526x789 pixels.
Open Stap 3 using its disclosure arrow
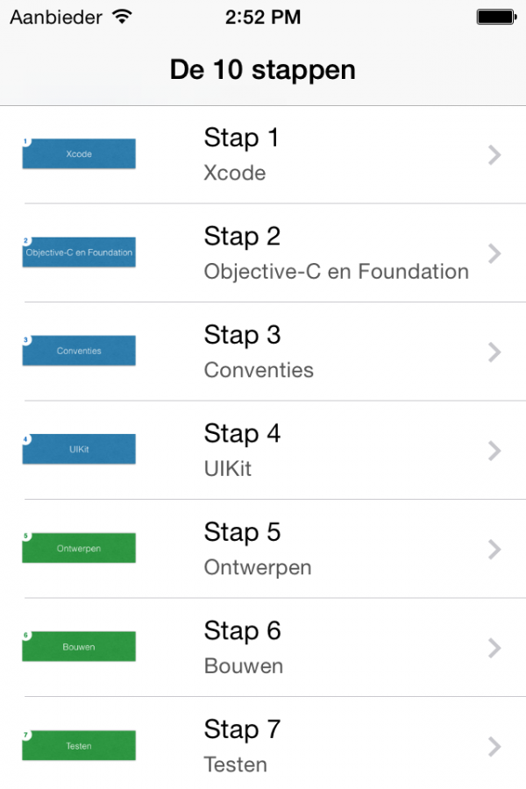(494, 352)
